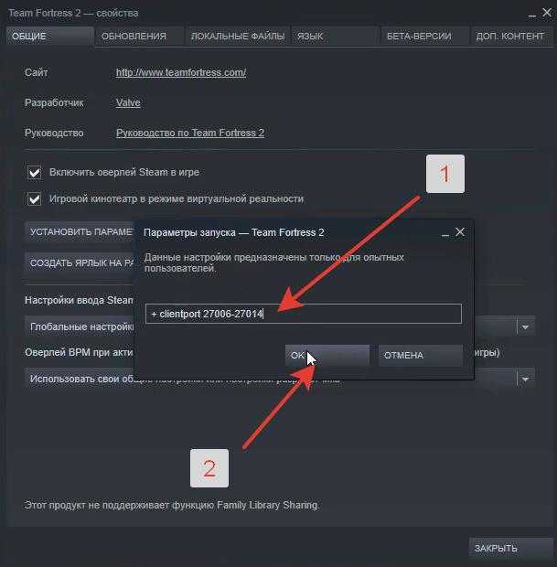Open the Valve developer link
This screenshot has height=567, width=557.
pyautogui.click(x=128, y=102)
